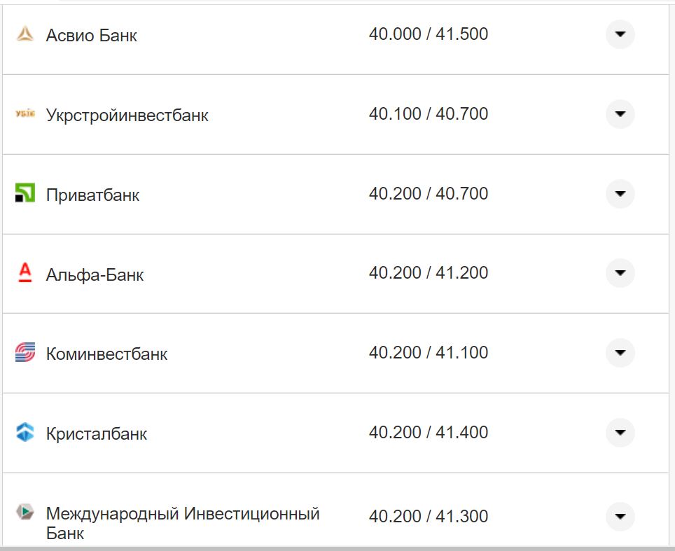Expand the Укрстройинвестбанк rate details
675x551 pixels.
click(x=620, y=113)
